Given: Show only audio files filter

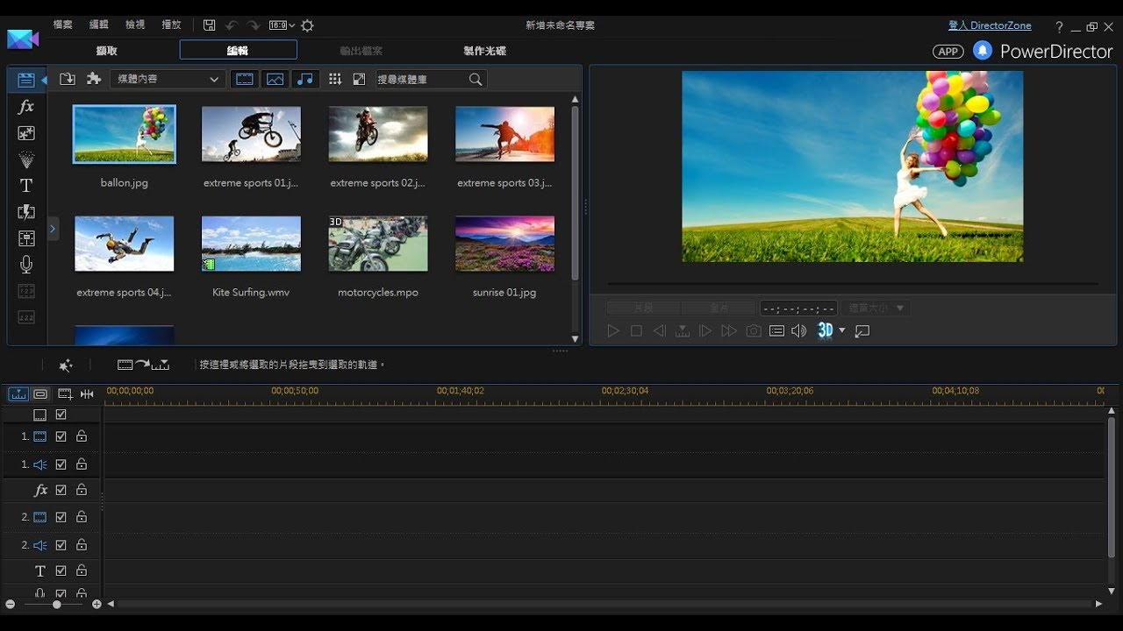Looking at the screenshot, I should coord(304,79).
